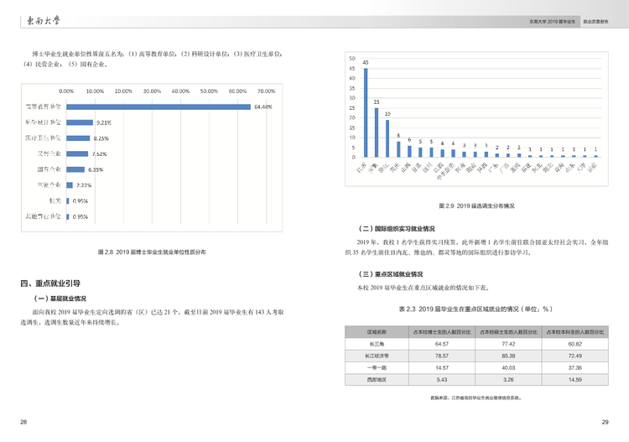Click the 14.59 cell in 西部地区 row
The image size is (629, 442).
point(574,379)
